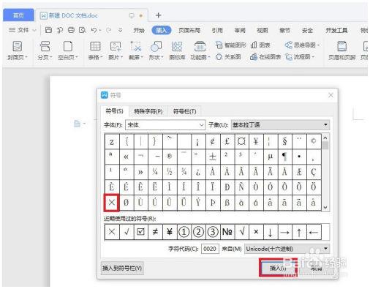Select the 符号(S) tab in symbol dialog
The width and height of the screenshot is (370, 289).
(x=114, y=111)
